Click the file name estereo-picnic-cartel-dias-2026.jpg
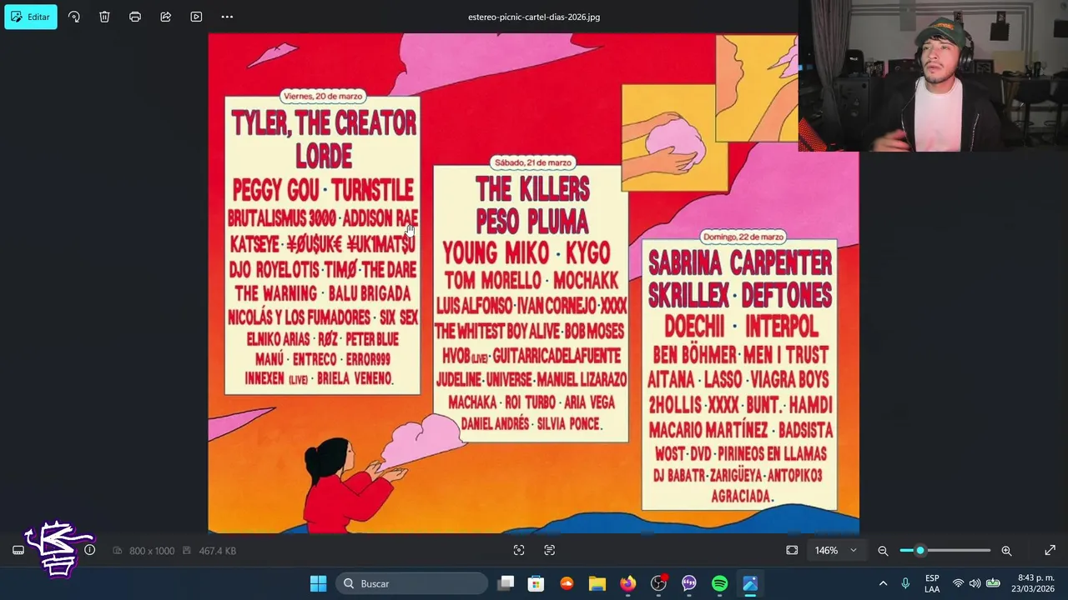The height and width of the screenshot is (600, 1068). (534, 17)
